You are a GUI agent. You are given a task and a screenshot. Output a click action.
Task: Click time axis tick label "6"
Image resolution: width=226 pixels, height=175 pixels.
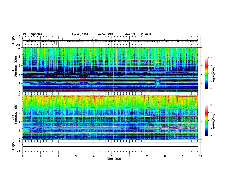tap(130, 156)
